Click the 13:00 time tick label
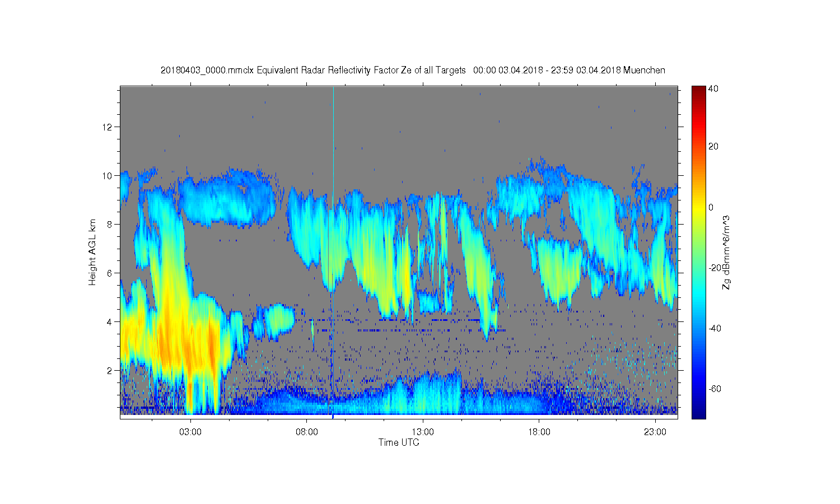840x504 pixels. coord(423,432)
